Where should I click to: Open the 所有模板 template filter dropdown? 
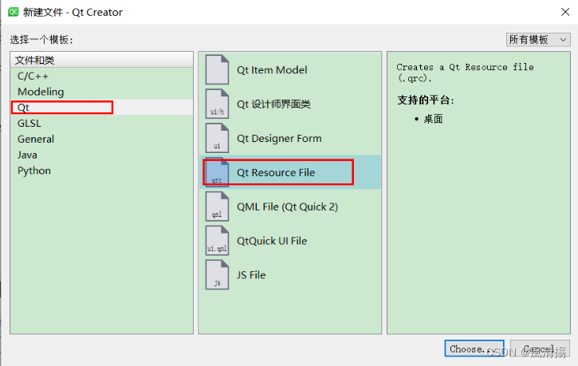(x=538, y=39)
